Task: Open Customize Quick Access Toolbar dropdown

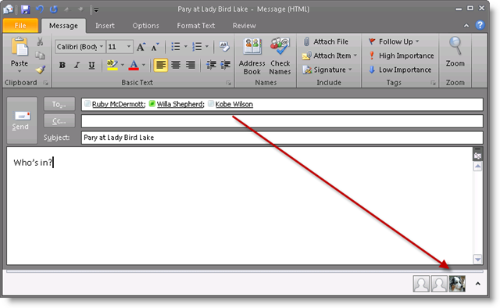Action: point(96,10)
